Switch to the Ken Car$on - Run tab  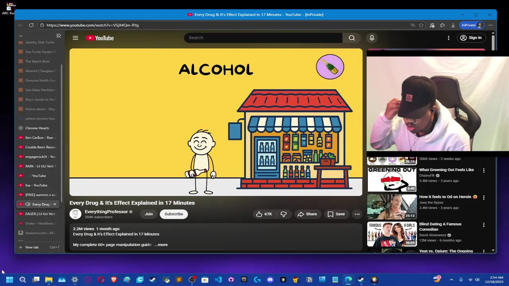click(39, 137)
